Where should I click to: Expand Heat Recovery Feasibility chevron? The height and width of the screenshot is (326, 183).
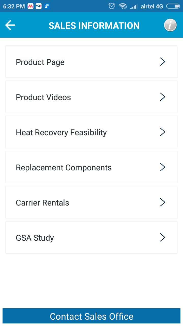click(x=163, y=132)
